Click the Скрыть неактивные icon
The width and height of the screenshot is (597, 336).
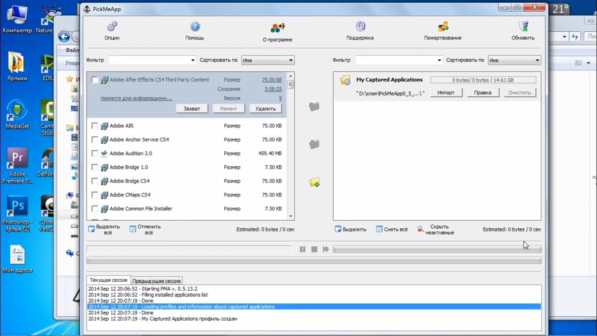click(421, 229)
